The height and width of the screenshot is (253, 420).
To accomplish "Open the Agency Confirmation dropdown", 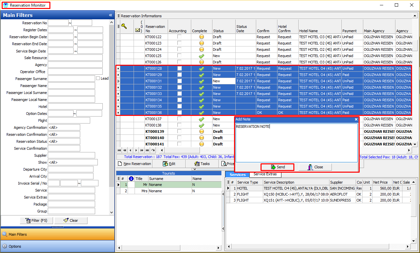I will (64, 127).
